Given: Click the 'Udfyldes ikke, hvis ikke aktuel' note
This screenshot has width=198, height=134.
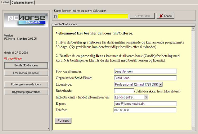Looking at the screenshot, I should (157, 91).
